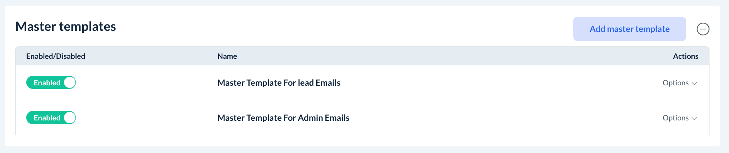The width and height of the screenshot is (729, 153).
Task: Click Enabled label on the lead Emails switch
Action: click(x=47, y=83)
